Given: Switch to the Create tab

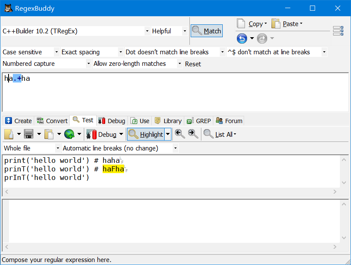Looking at the screenshot, I should (x=18, y=121).
